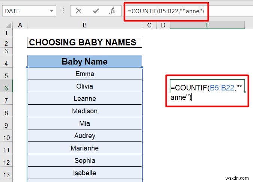Select column D header
Screen dimensions: 253x182
pyautogui.click(x=163, y=26)
